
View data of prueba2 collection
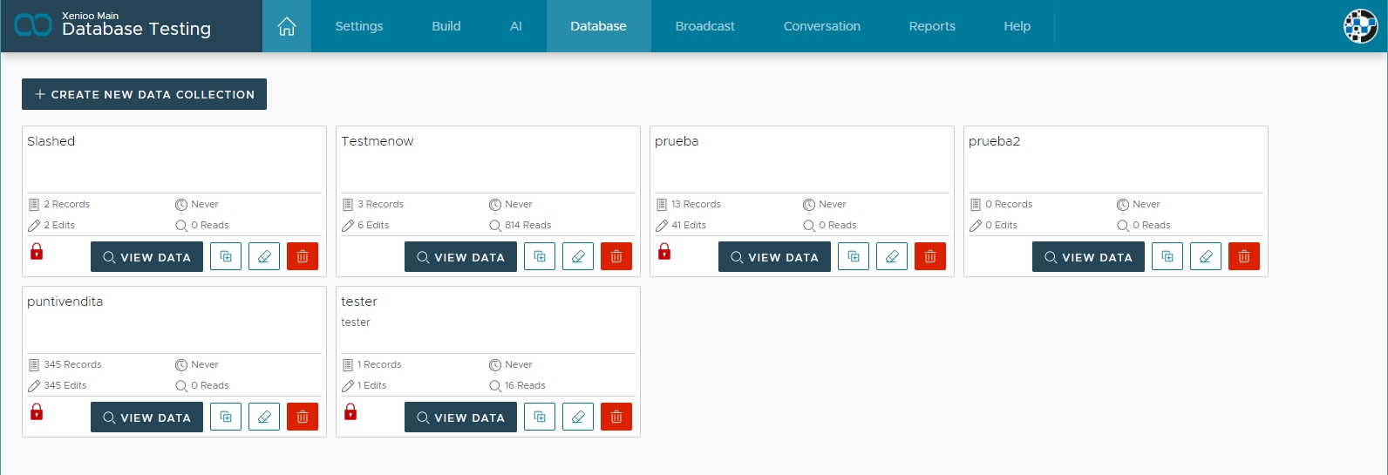1088,257
